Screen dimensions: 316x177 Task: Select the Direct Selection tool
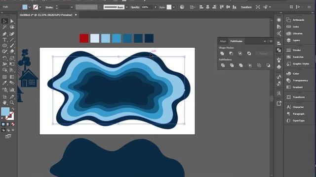pos(12,21)
